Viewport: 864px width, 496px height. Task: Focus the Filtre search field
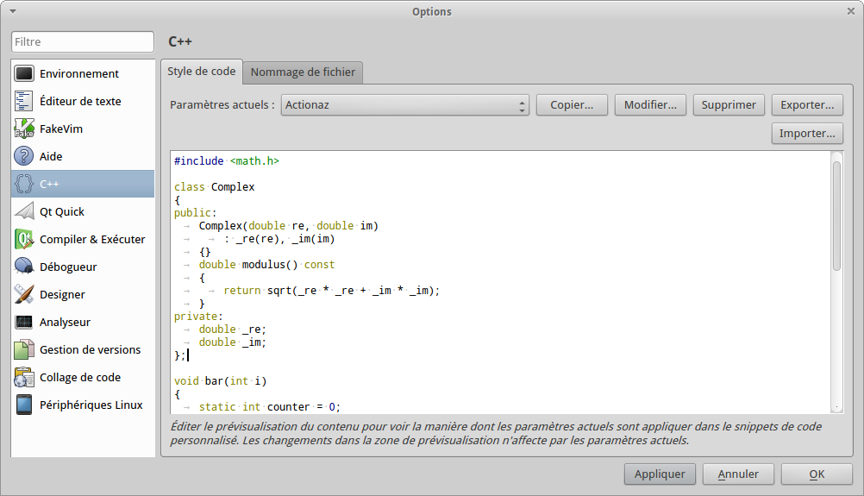pyautogui.click(x=82, y=41)
